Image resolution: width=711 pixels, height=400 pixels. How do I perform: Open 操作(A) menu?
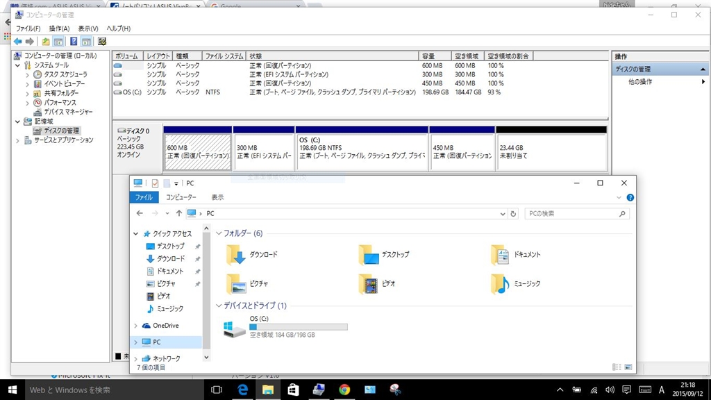pyautogui.click(x=60, y=28)
